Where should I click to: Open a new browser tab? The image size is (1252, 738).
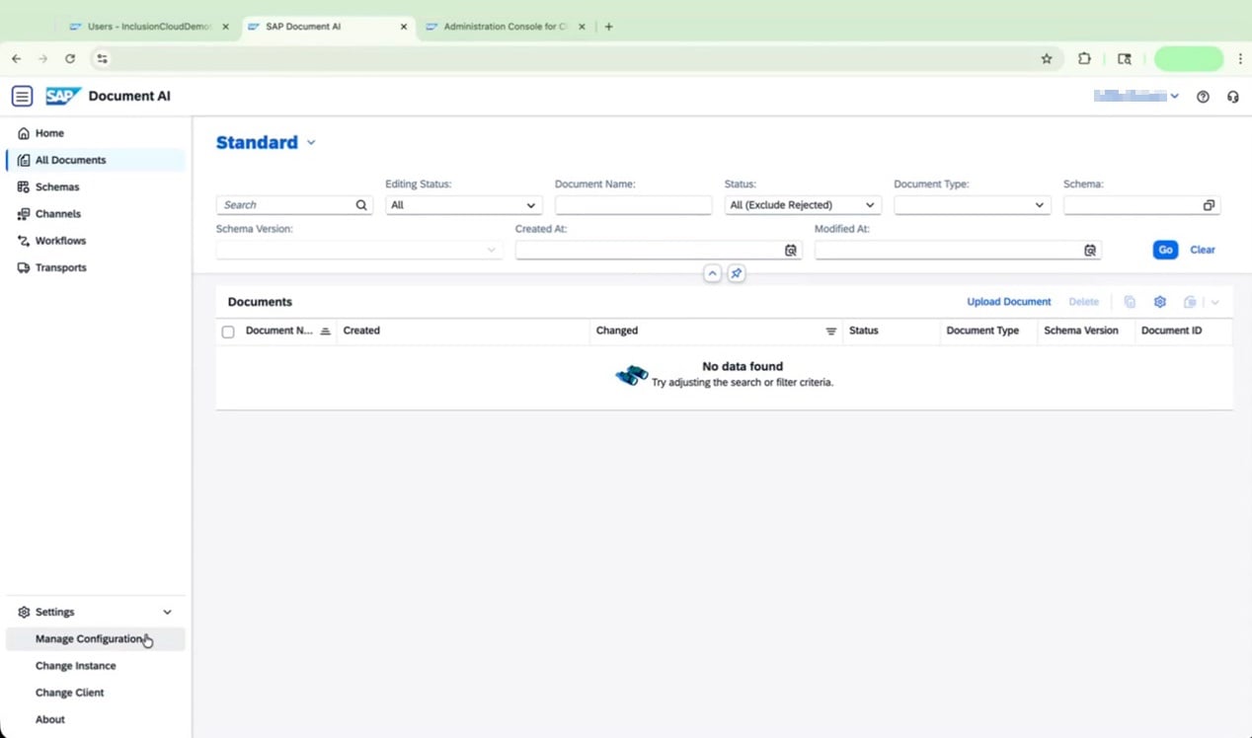(x=608, y=27)
